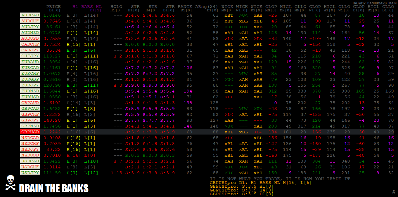Screen dimensions: 398x197
Task: Click EURNZD range value 194
Action: tap(188, 91)
